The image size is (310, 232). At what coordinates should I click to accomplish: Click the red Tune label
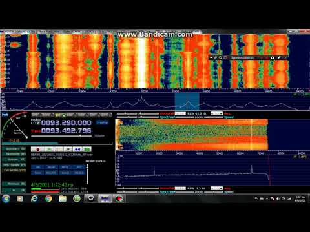pyautogui.click(x=36, y=131)
